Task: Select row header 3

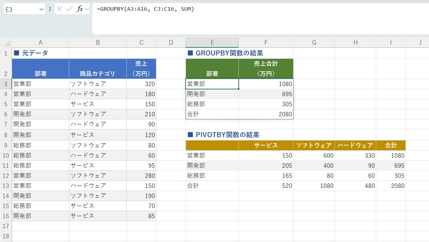Action: (5, 84)
